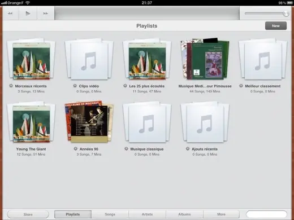Click the gear icon beside Clips vidéo
Screen dimensions: 294x220
tap(75, 86)
